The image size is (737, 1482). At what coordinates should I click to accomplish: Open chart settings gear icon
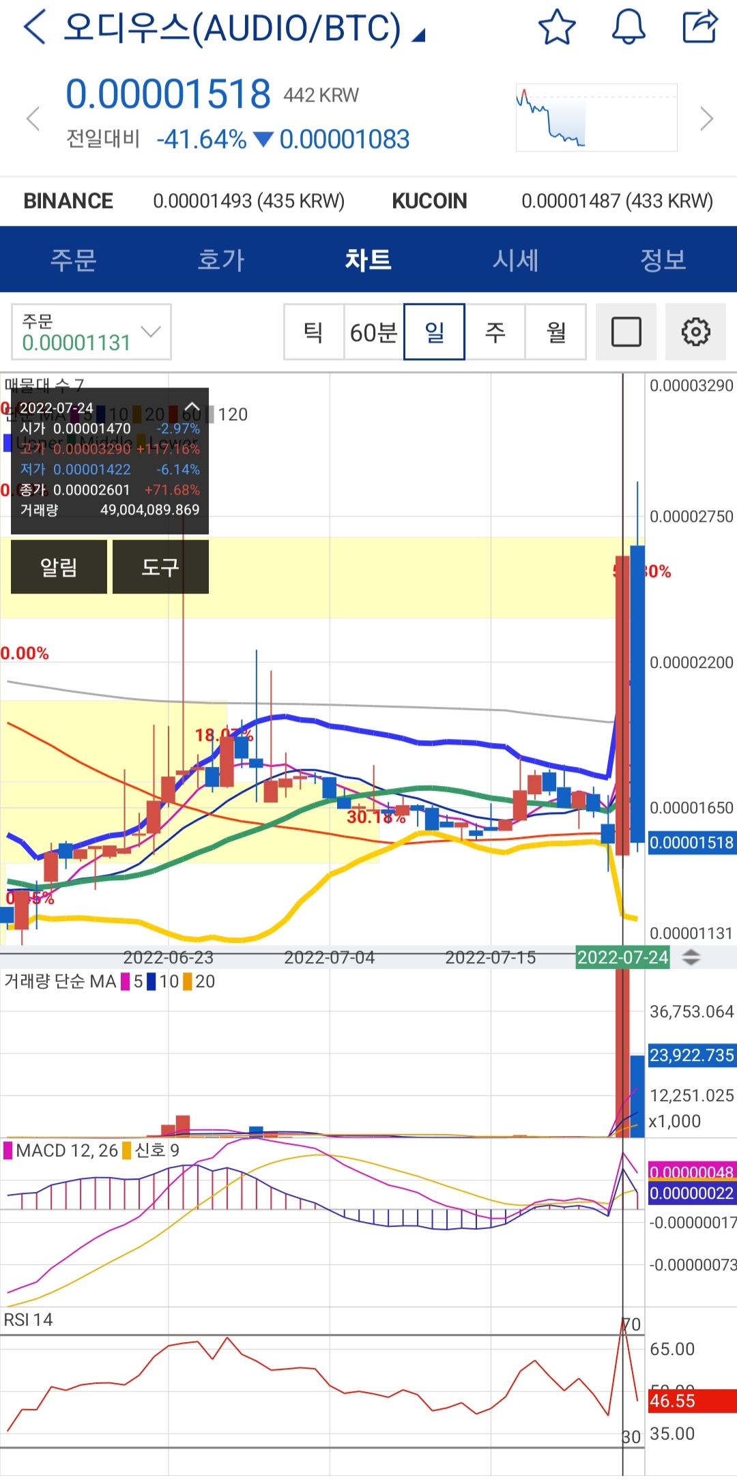click(x=695, y=332)
